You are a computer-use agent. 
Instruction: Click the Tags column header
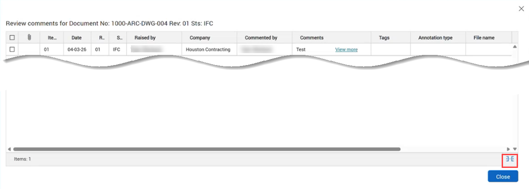(x=384, y=38)
